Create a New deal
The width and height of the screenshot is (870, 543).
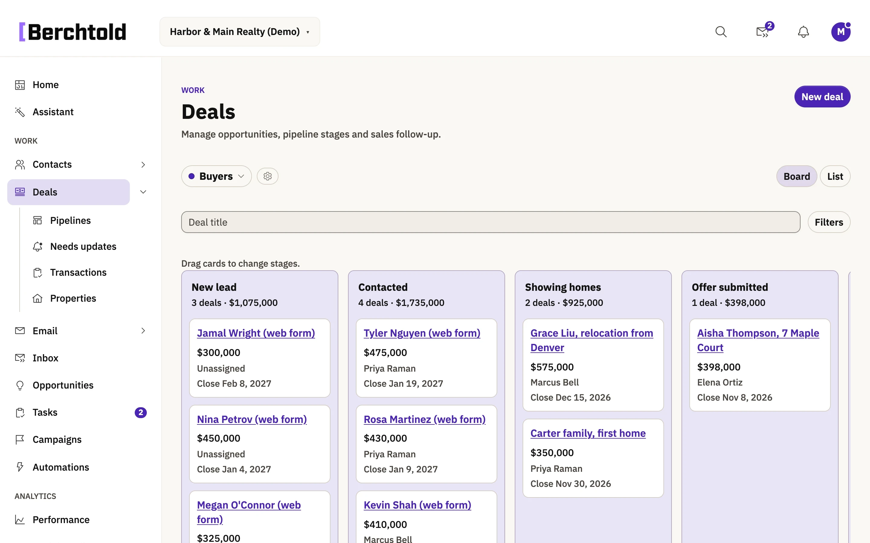(822, 97)
